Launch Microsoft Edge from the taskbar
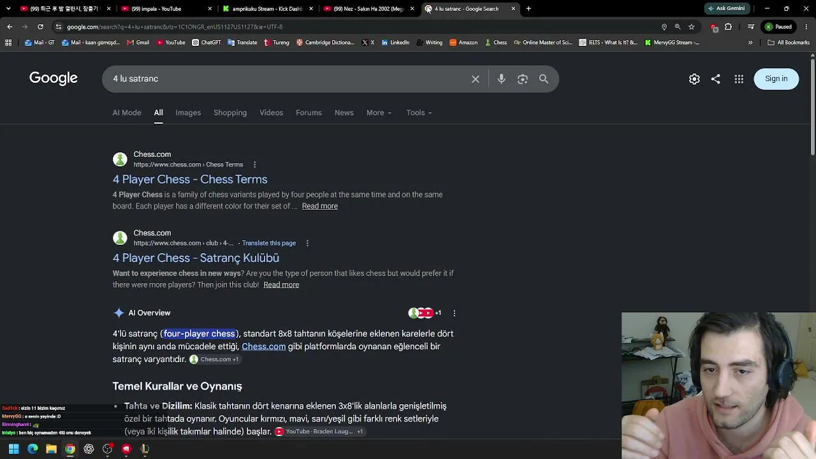The image size is (816, 459). [x=33, y=449]
